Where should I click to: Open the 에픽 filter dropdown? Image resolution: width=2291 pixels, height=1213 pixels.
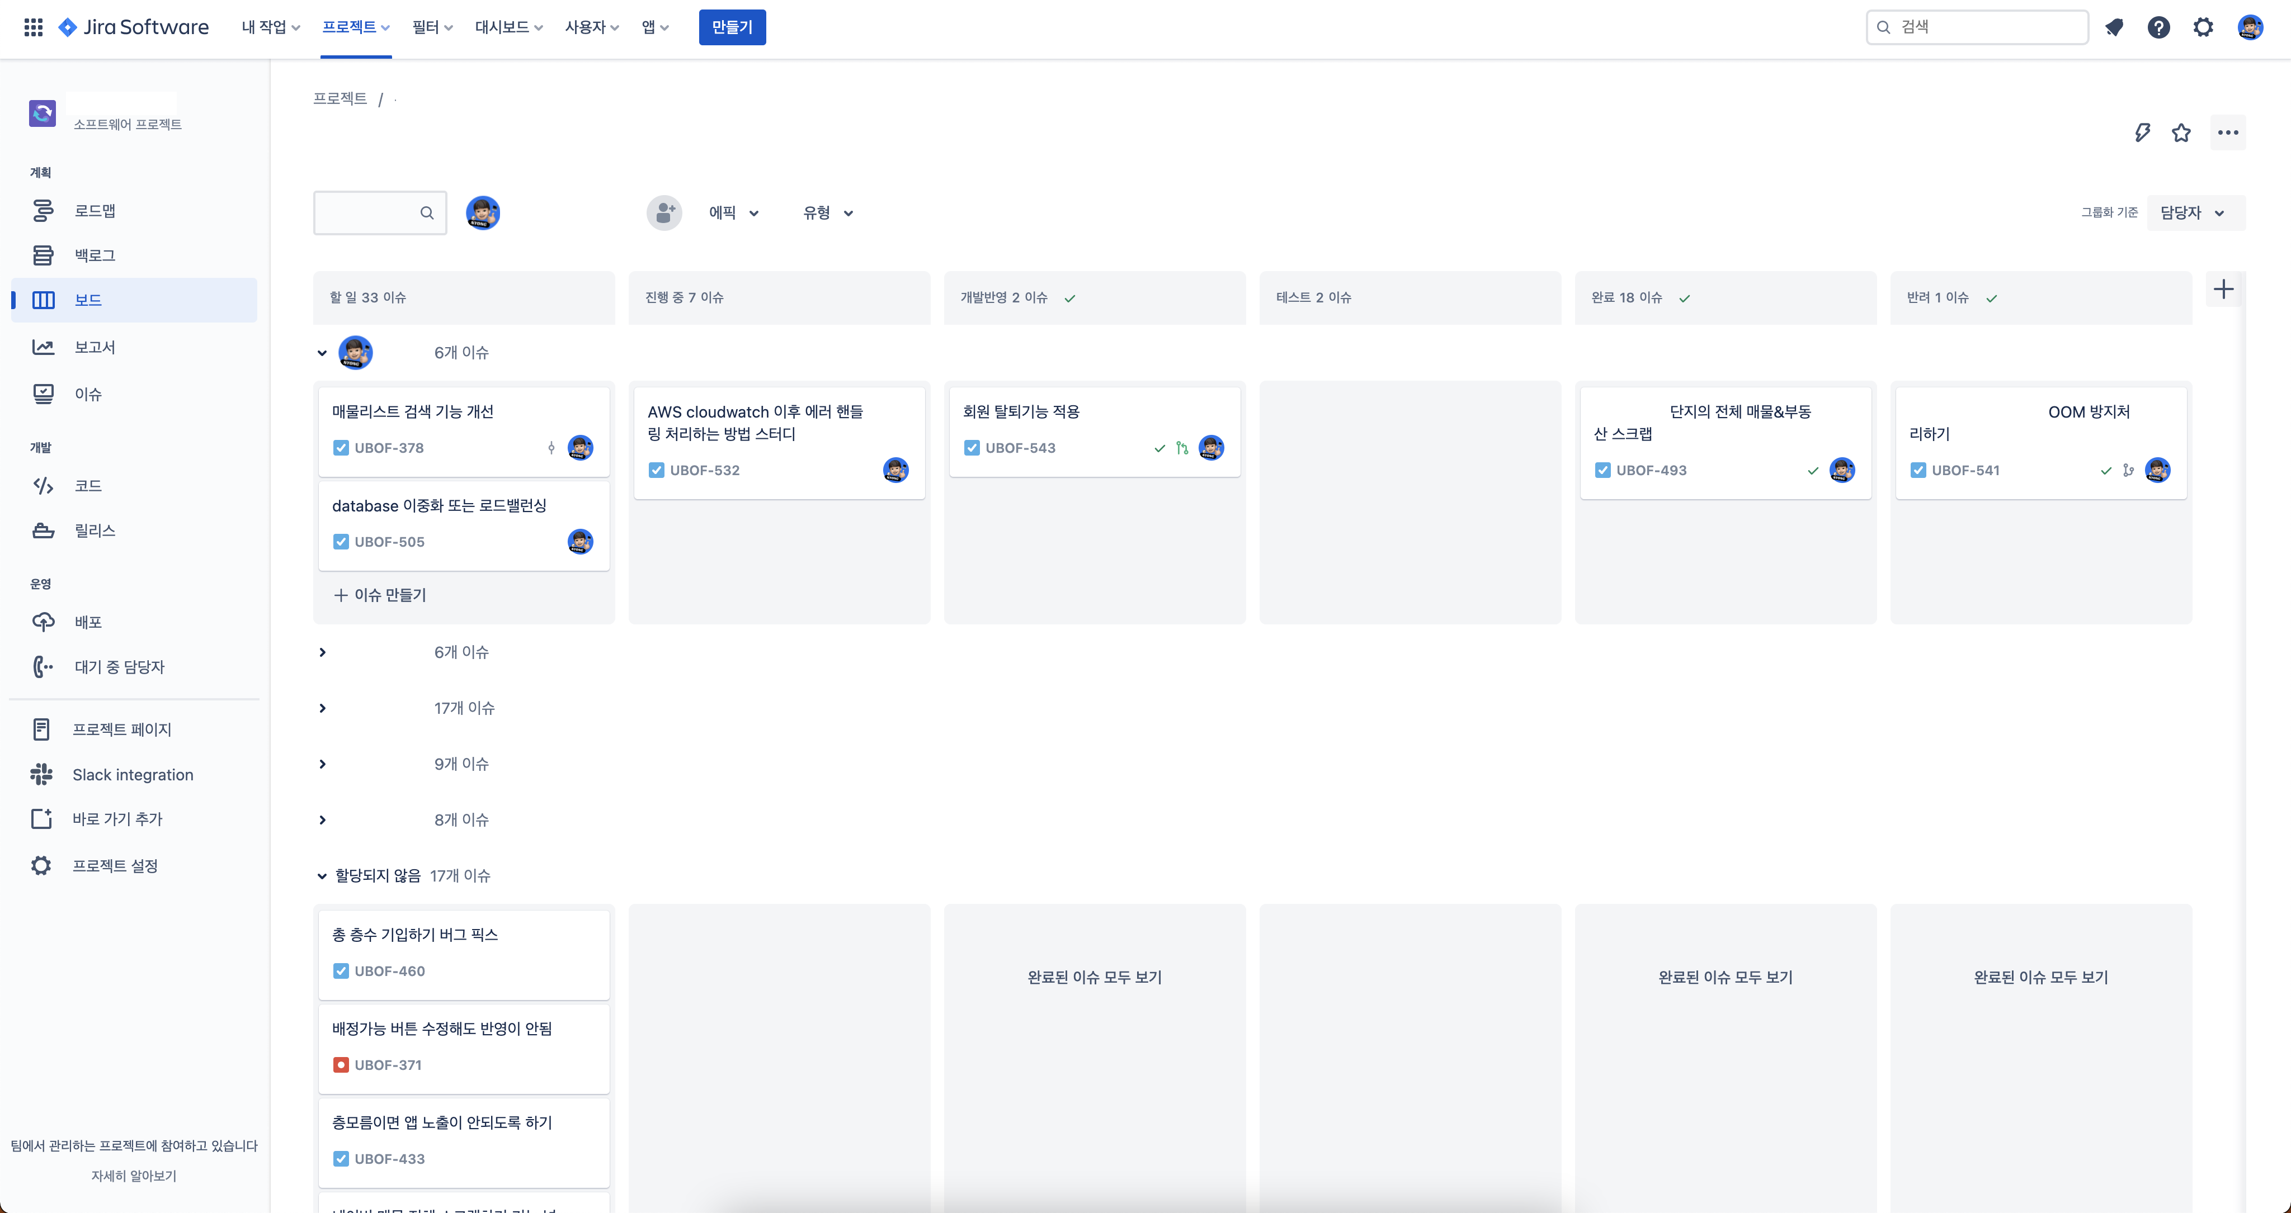pyautogui.click(x=734, y=214)
